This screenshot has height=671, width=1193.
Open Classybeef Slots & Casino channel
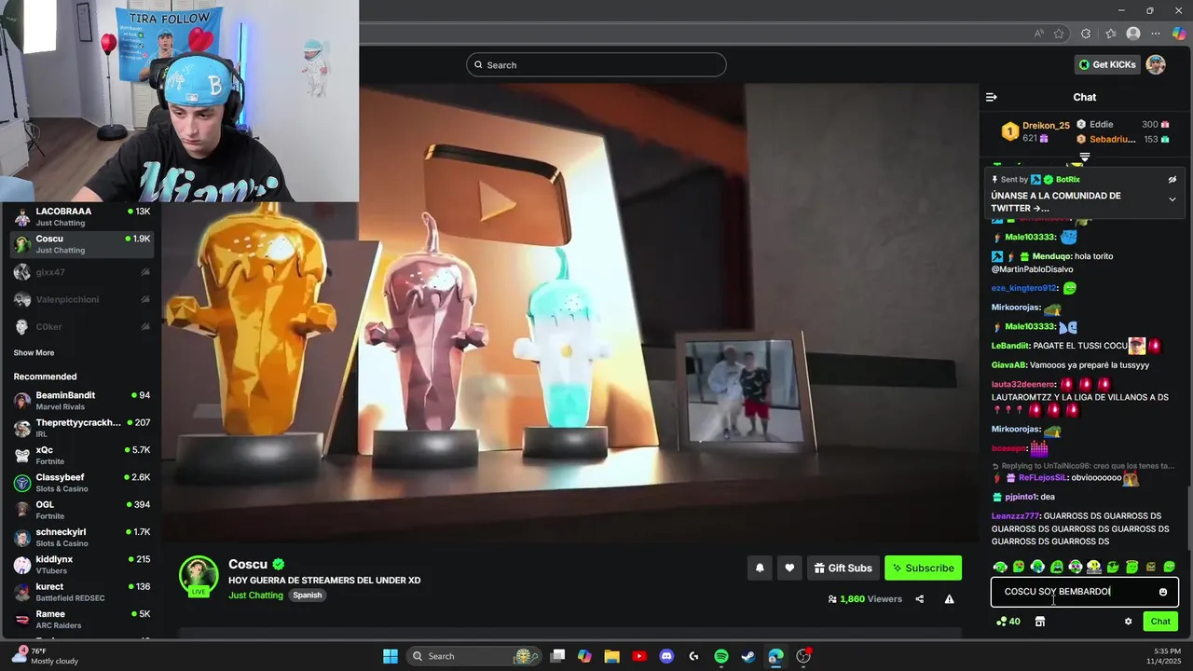pos(82,483)
